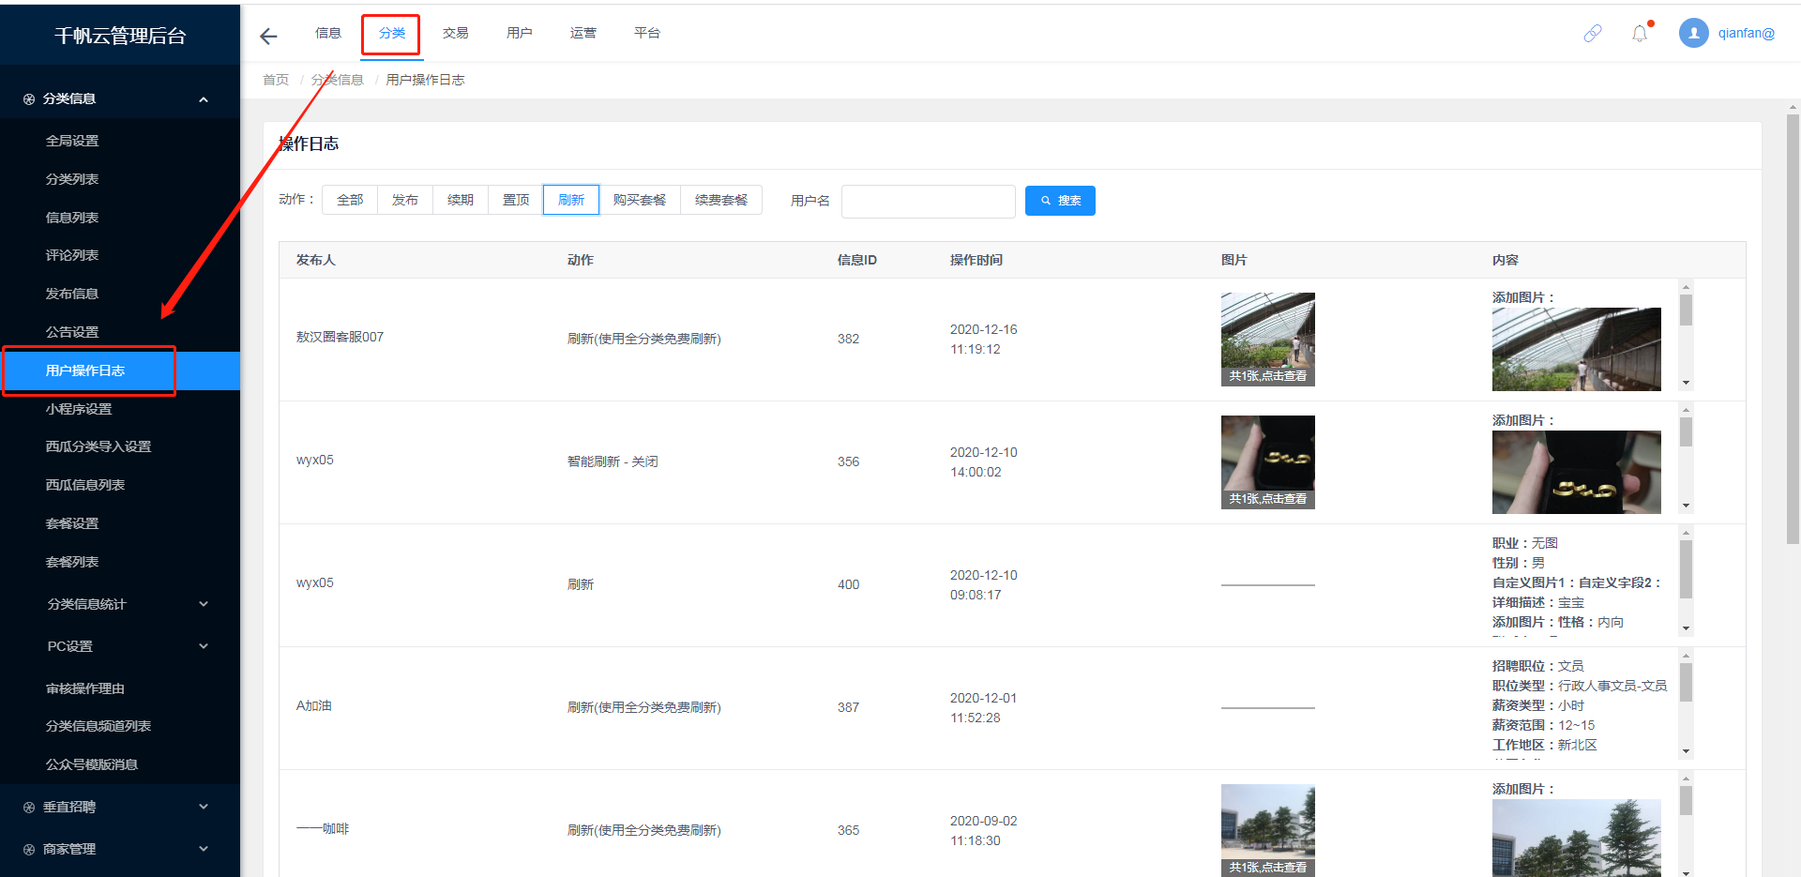The height and width of the screenshot is (877, 1801).
Task: Switch to the 交易 top tab
Action: click(456, 34)
